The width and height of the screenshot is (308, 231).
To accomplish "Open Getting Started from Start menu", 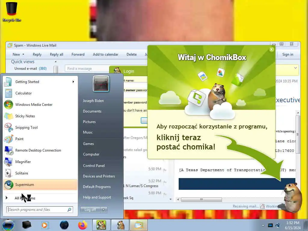I will tap(40, 82).
